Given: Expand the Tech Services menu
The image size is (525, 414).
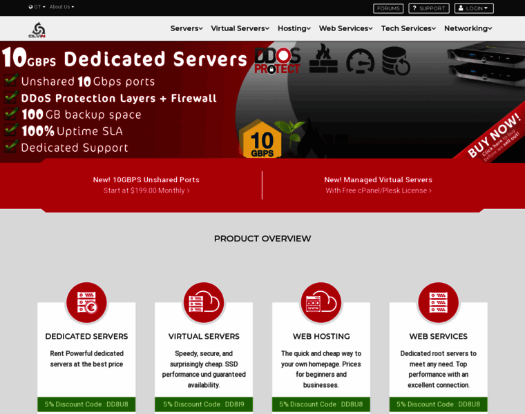Looking at the screenshot, I should click(x=408, y=28).
